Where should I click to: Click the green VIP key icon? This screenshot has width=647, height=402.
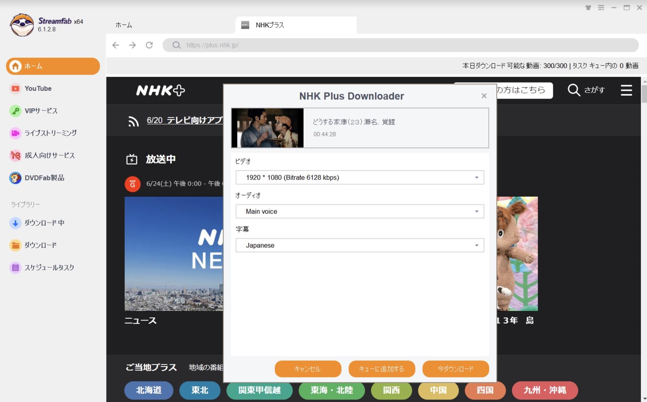click(15, 111)
